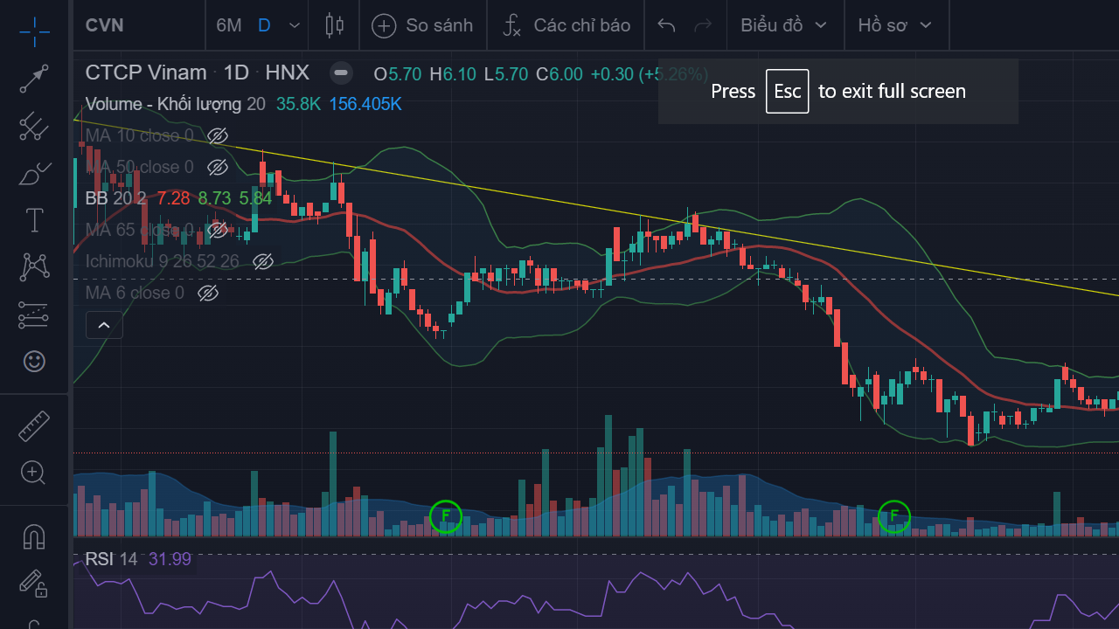This screenshot has height=629, width=1119.
Task: Show the hidden MA 10 indicator
Action: [x=217, y=135]
